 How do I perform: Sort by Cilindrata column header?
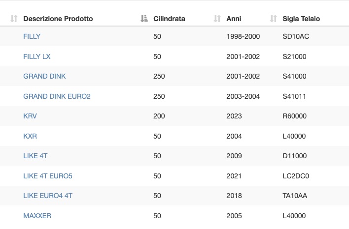[169, 19]
